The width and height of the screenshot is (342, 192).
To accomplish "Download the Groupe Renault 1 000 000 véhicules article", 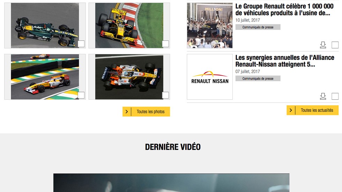I will (323, 45).
